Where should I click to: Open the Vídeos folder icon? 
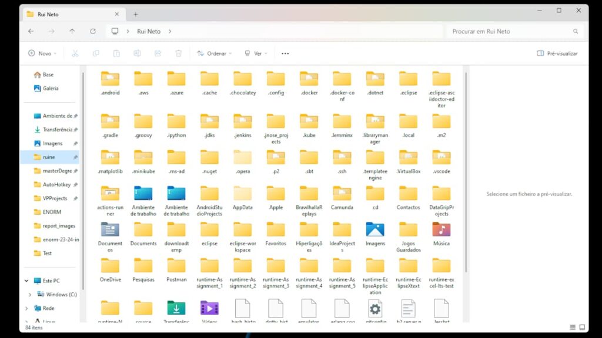coord(210,311)
